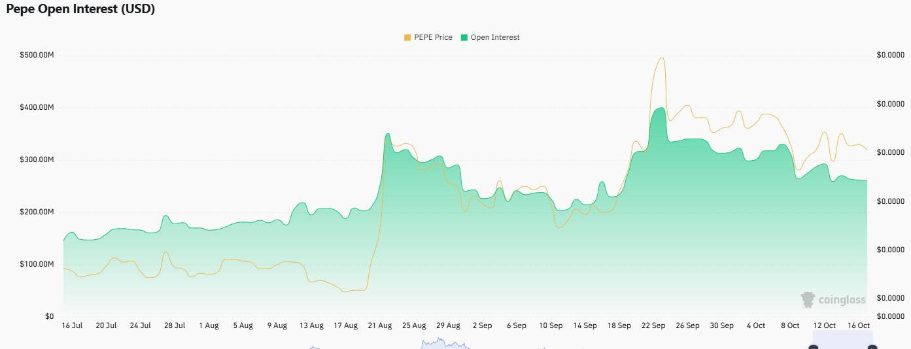The width and height of the screenshot is (911, 349).
Task: Click the Pepe Open Interest (USD) title
Action: tap(80, 10)
